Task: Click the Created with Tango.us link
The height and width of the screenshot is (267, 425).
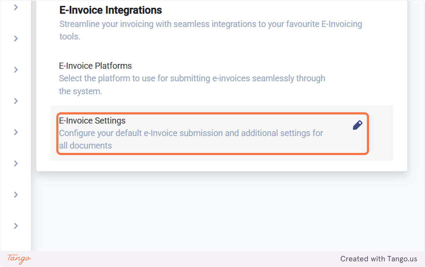Action: (x=379, y=259)
